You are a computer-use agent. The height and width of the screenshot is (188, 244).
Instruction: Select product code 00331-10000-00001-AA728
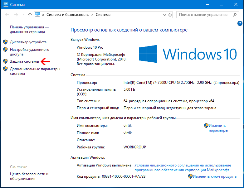(124, 176)
